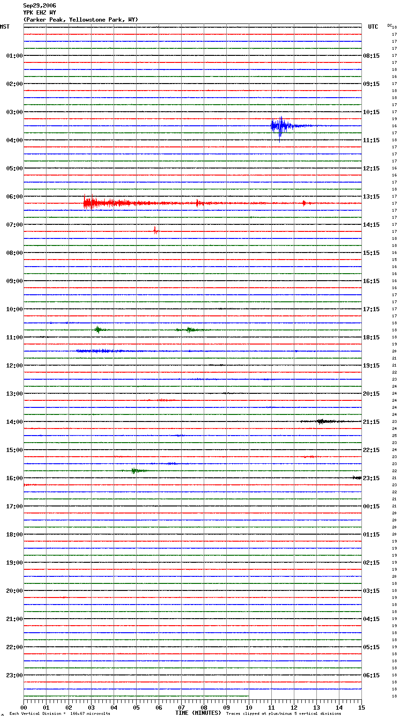Click the date label Sep29,2006
399x720 pixels.
(40, 6)
